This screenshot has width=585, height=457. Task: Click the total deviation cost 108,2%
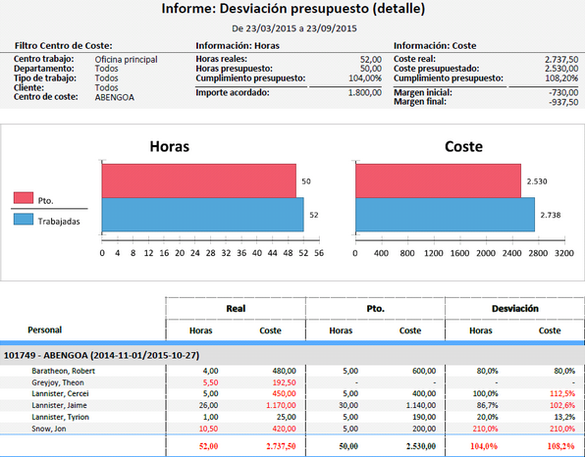[561, 446]
